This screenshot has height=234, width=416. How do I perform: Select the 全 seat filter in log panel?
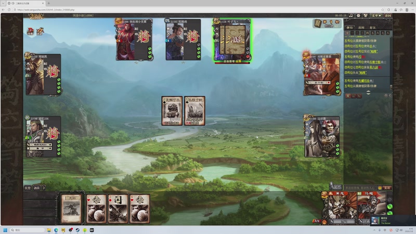pos(347,33)
